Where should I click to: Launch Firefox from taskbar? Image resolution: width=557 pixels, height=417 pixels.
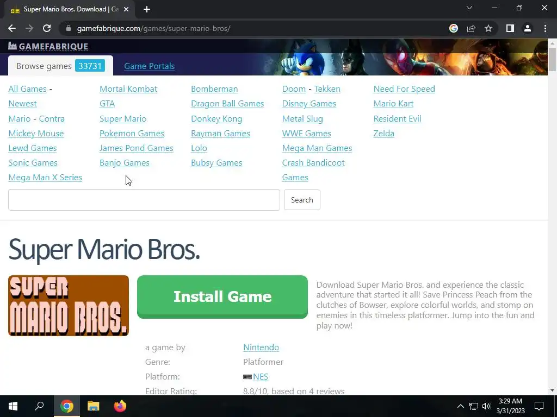point(120,406)
